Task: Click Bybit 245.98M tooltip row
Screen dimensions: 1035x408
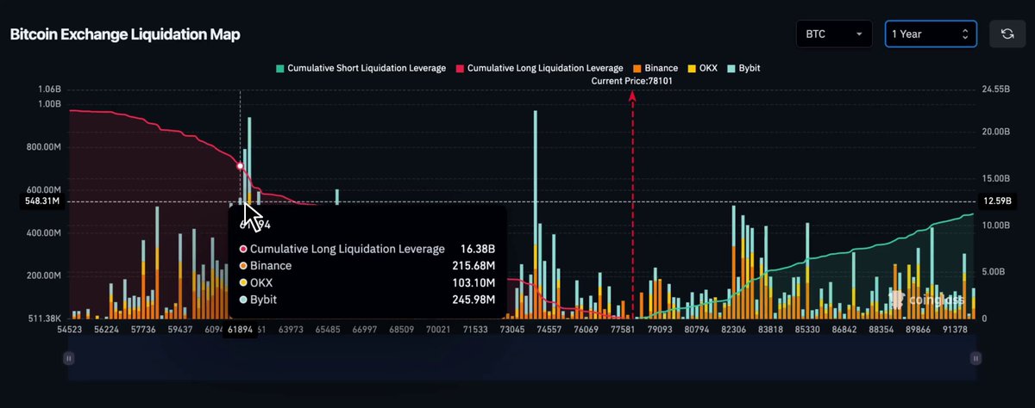Action: pyautogui.click(x=367, y=299)
